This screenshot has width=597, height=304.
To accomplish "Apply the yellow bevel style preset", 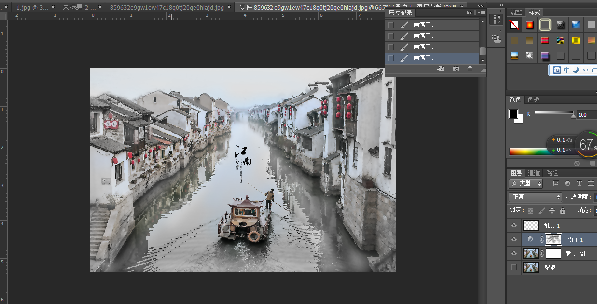I will click(576, 40).
